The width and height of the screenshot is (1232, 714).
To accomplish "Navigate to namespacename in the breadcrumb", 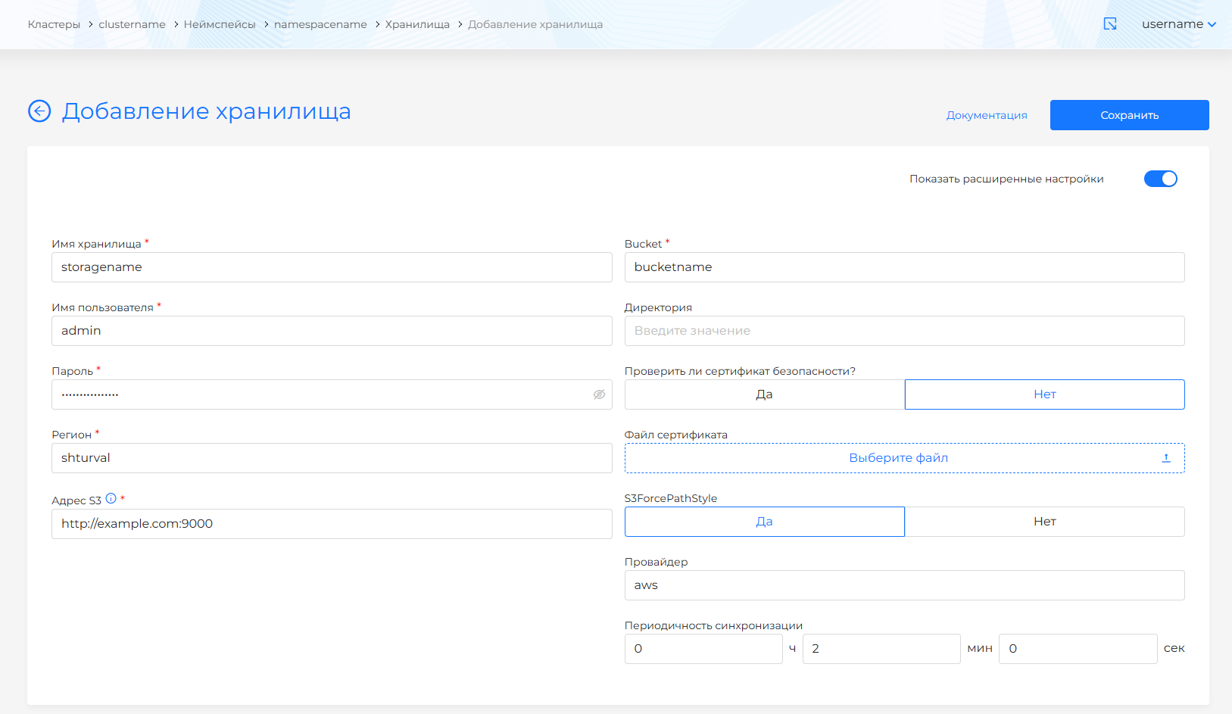I will 320,24.
